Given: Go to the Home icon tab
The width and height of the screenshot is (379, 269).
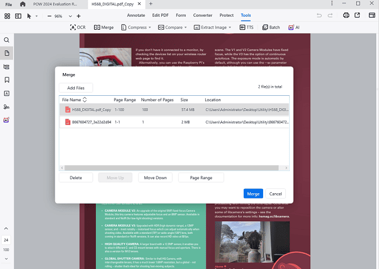Looking at the screenshot, I should (x=22, y=4).
